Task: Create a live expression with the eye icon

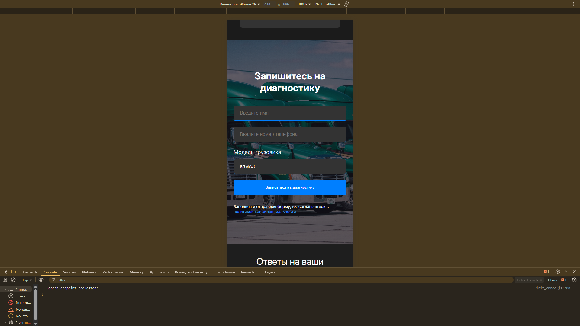Action: [x=41, y=280]
